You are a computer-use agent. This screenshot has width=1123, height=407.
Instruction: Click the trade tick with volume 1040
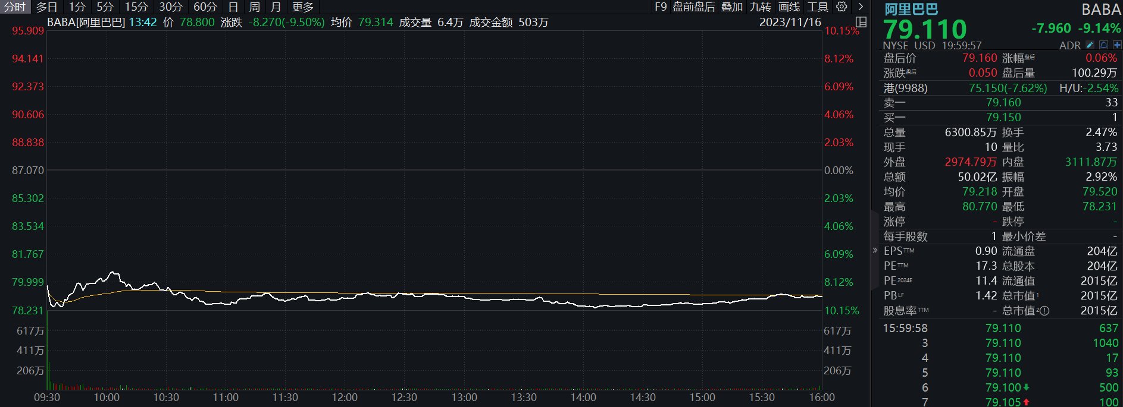[x=1000, y=343]
